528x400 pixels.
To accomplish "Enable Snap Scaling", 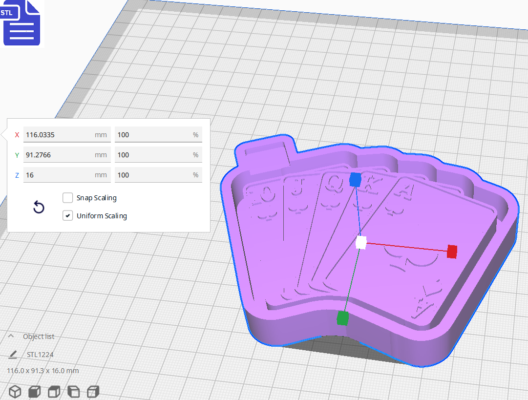I will click(x=67, y=198).
